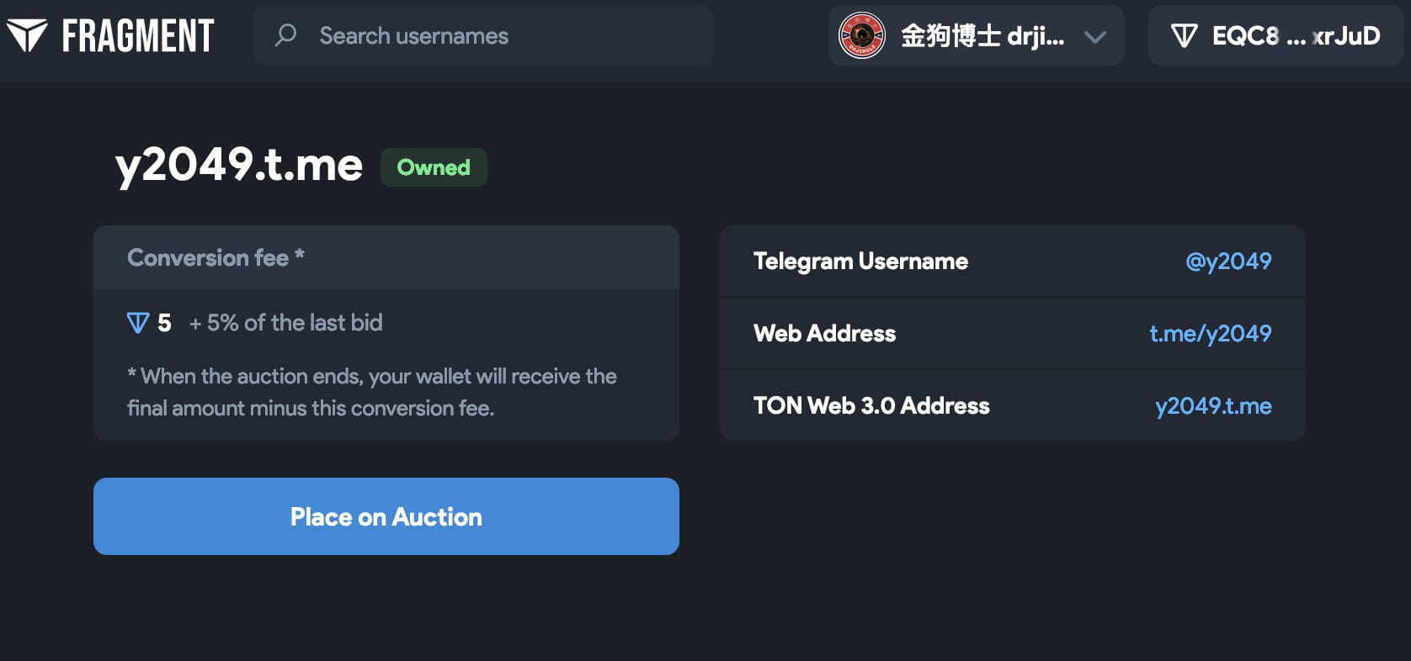Open the y2049.t.me TON address link
Viewport: 1411px width, 661px height.
pos(1212,405)
